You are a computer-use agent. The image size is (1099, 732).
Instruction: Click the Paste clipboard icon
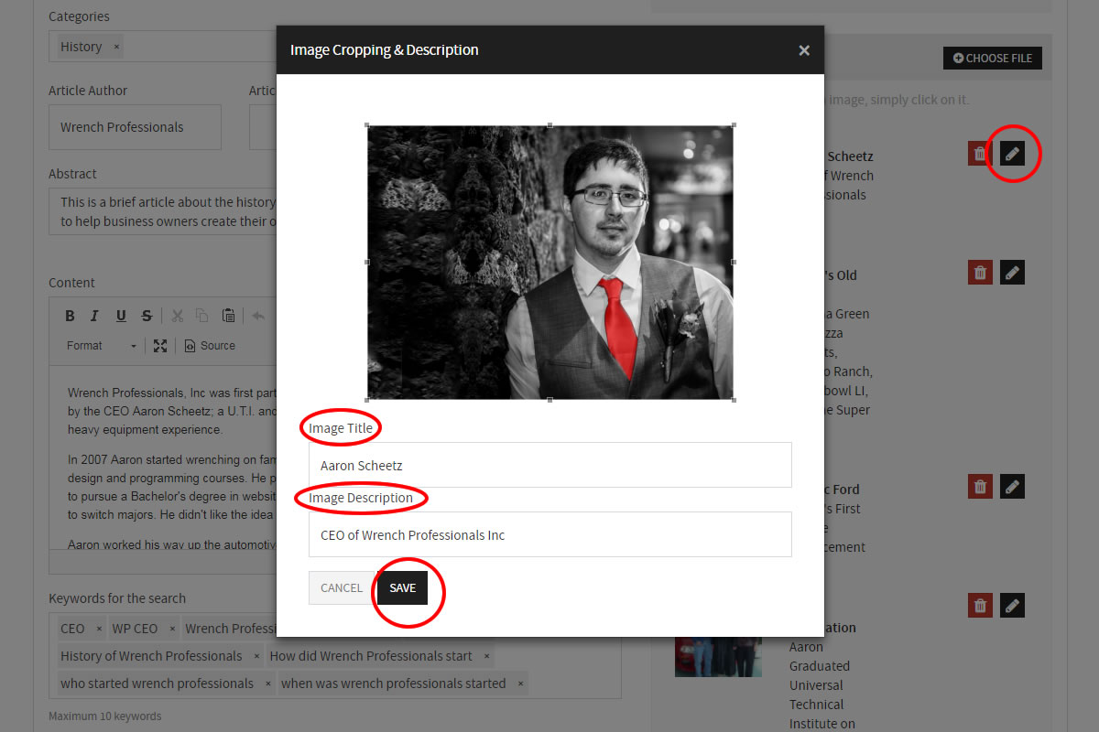(228, 316)
